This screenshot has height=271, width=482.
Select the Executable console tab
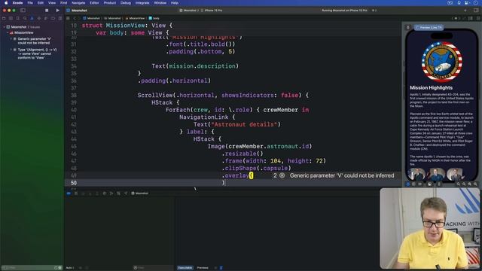point(185,268)
